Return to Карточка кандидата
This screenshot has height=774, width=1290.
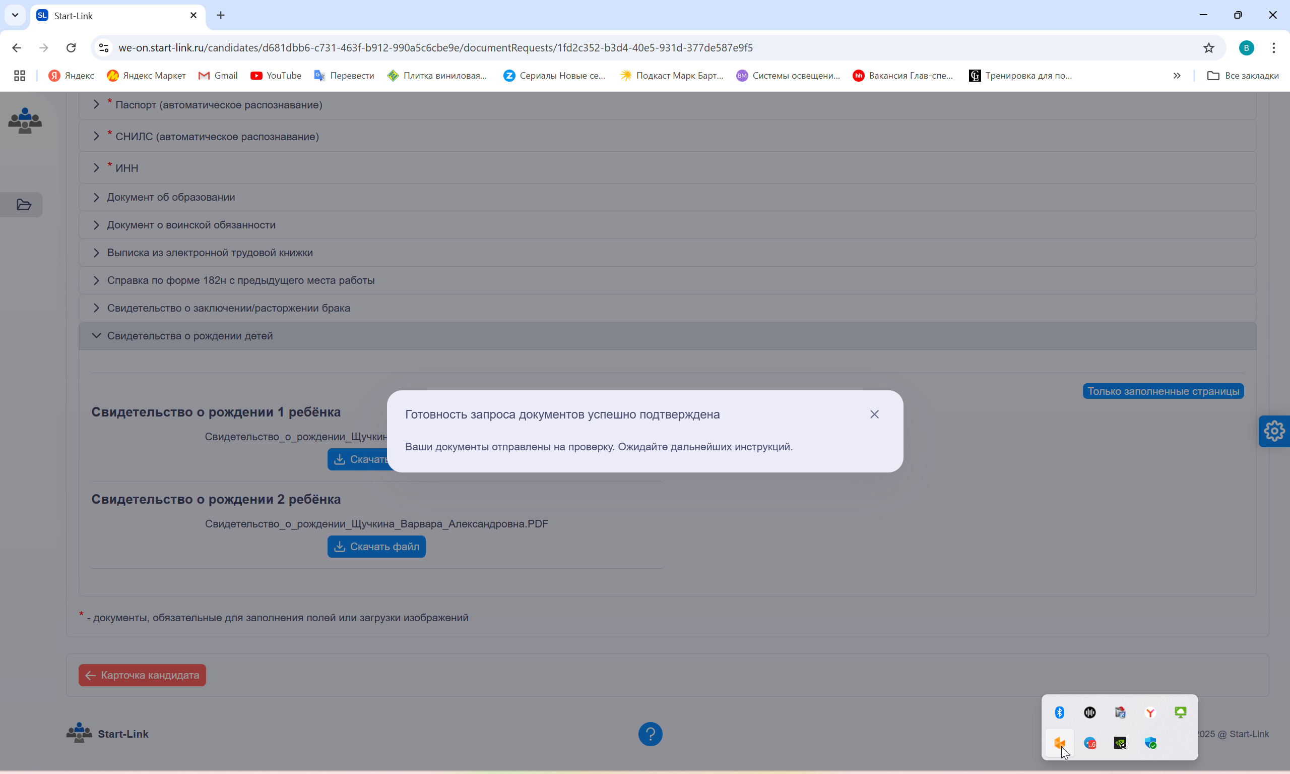(x=142, y=675)
